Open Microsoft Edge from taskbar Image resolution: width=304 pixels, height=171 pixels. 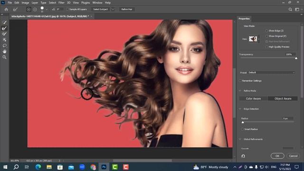38,167
